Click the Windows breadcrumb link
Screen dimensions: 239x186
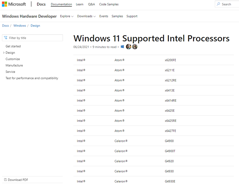click(20, 26)
